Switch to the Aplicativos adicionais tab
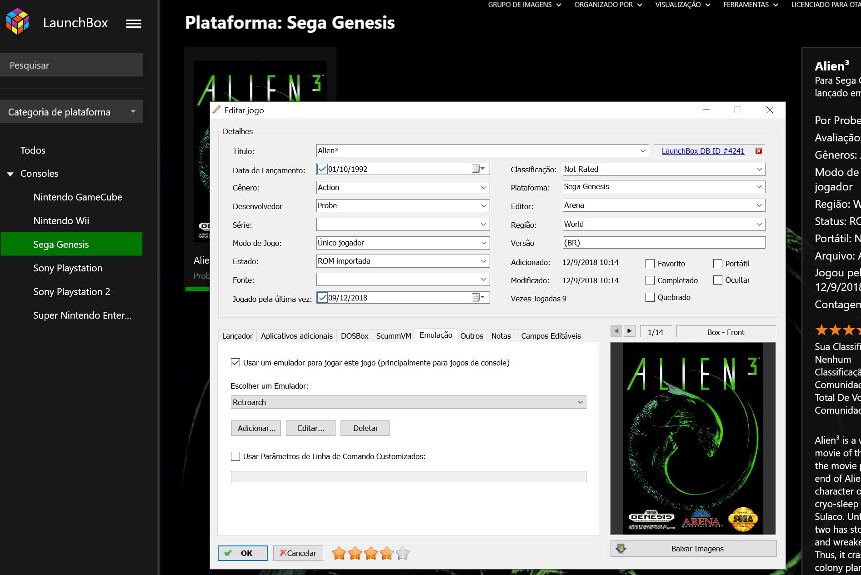Screen dimensions: 861x575 (297, 336)
